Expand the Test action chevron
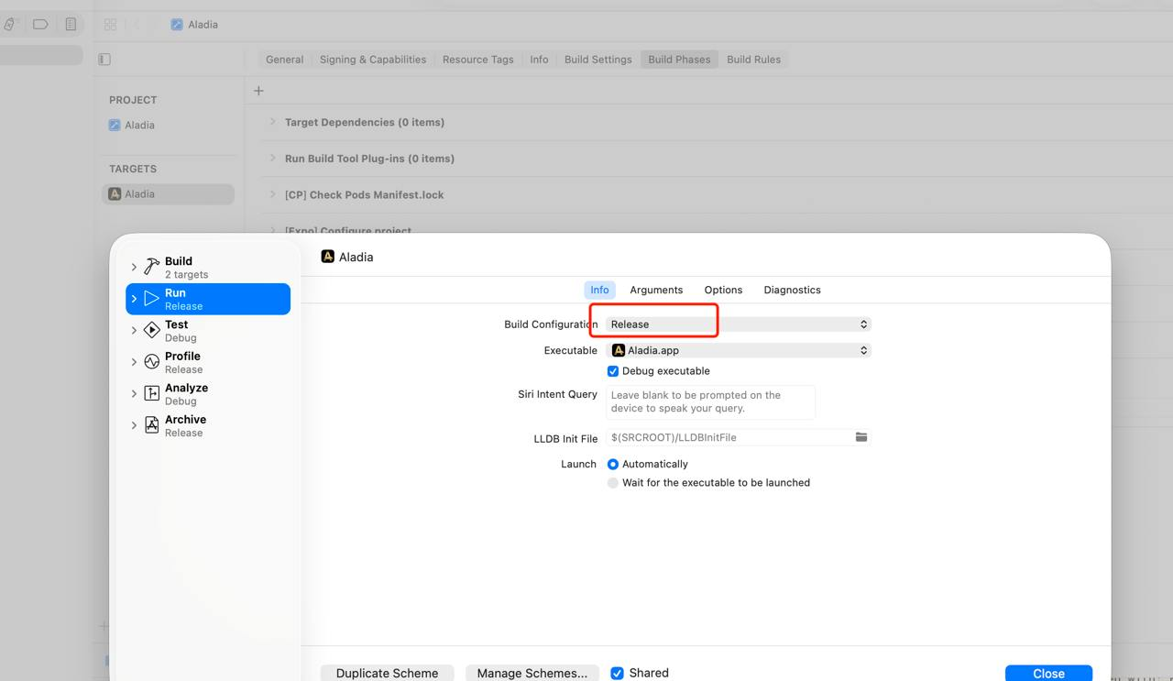 point(134,331)
